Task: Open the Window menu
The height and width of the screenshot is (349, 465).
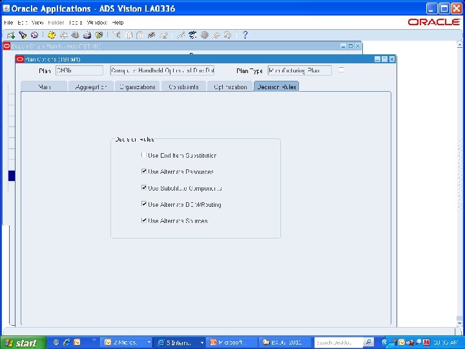Action: pos(97,23)
